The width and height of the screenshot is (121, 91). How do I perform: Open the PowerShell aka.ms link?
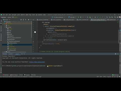pyautogui.click(x=37, y=62)
